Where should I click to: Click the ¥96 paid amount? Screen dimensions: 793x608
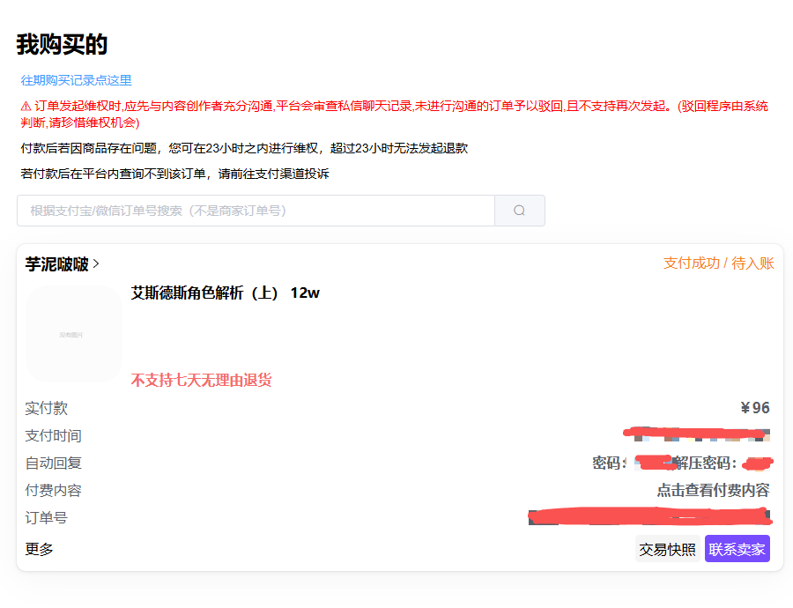(x=755, y=408)
